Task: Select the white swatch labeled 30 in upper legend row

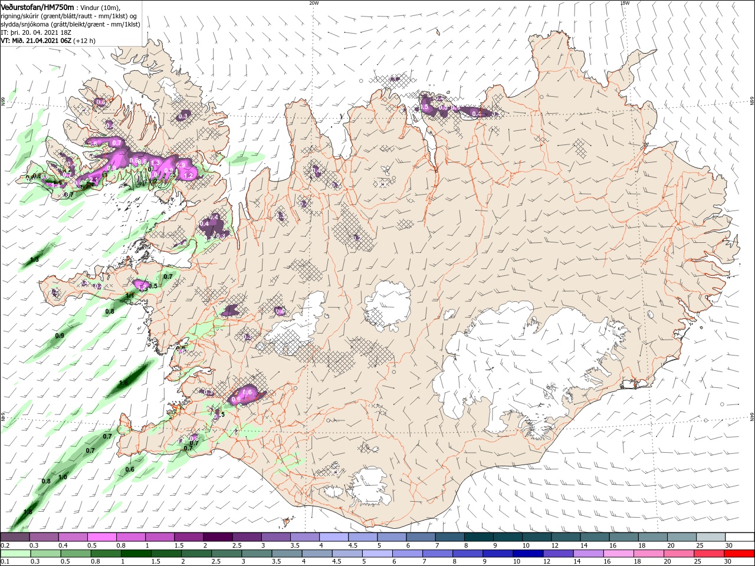Action: tap(740, 537)
